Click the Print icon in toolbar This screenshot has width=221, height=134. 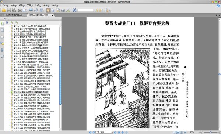[20, 10]
